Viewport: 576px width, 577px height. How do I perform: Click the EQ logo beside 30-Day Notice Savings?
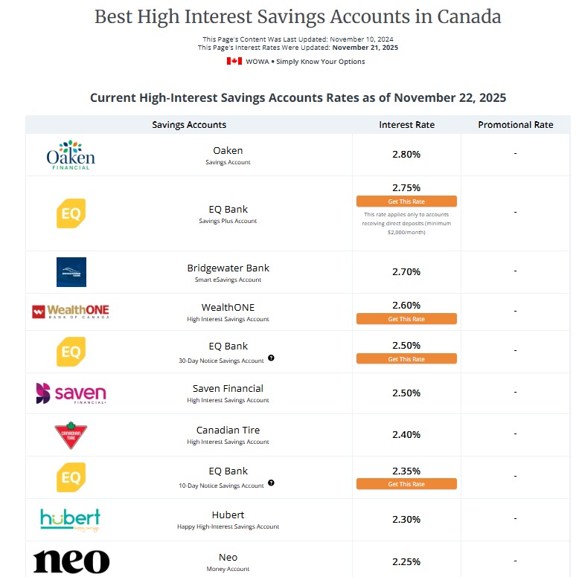[x=71, y=352]
